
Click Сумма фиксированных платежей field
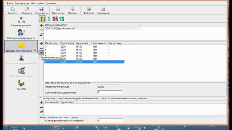click(x=110, y=121)
